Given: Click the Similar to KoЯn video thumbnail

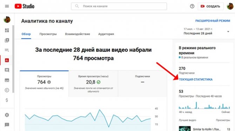Looking at the screenshot, I should pos(184,129).
